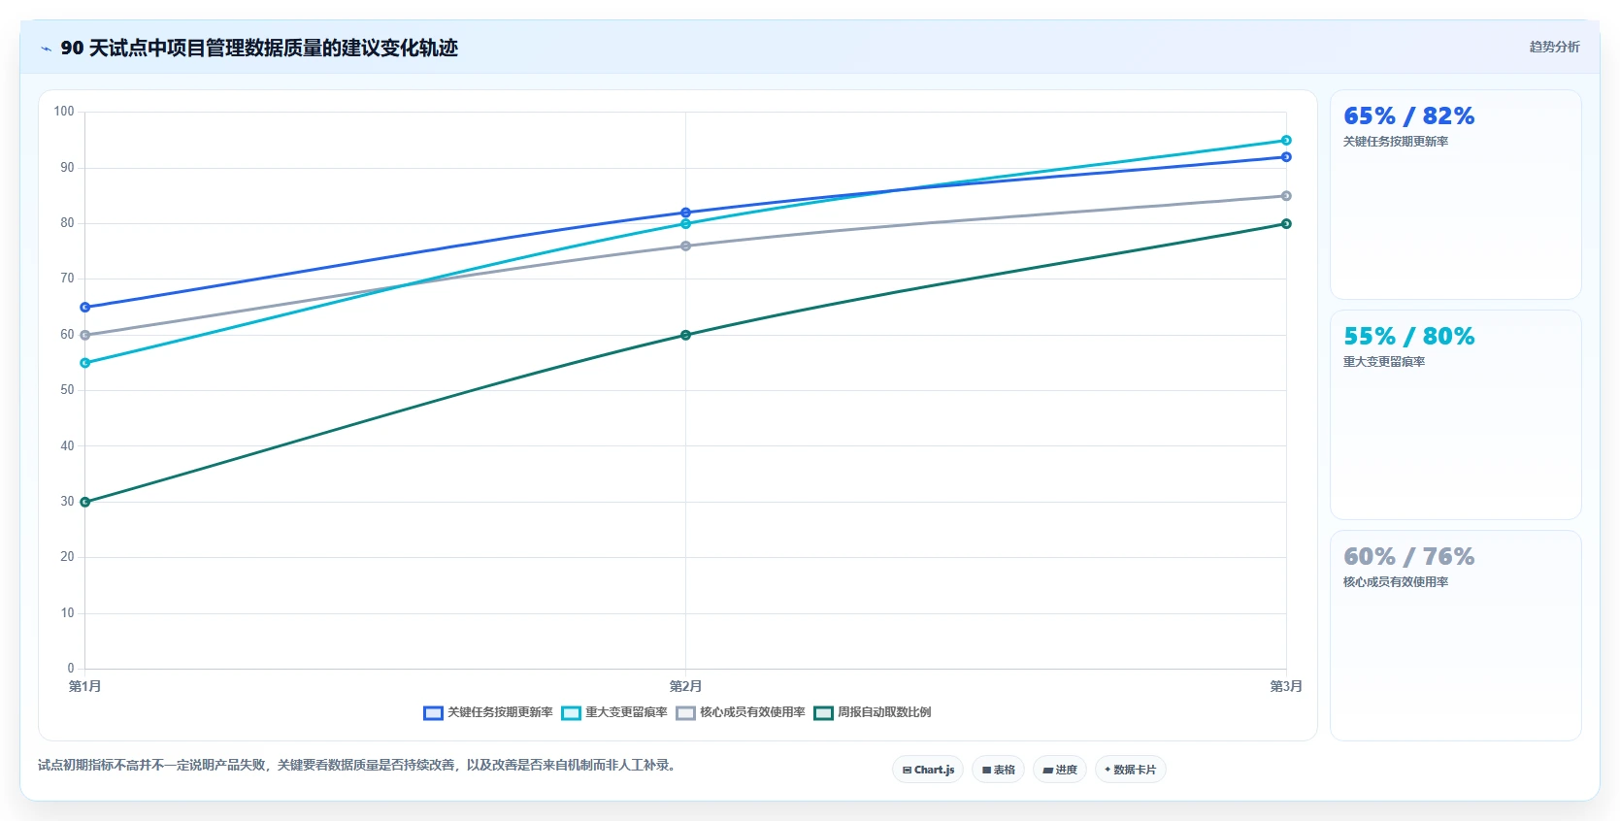1620x821 pixels.
Task: Select the gray 第2月 data point at 76
Action: [x=685, y=246]
